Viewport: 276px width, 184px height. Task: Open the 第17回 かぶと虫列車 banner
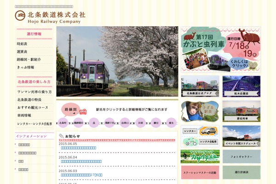click(x=221, y=50)
